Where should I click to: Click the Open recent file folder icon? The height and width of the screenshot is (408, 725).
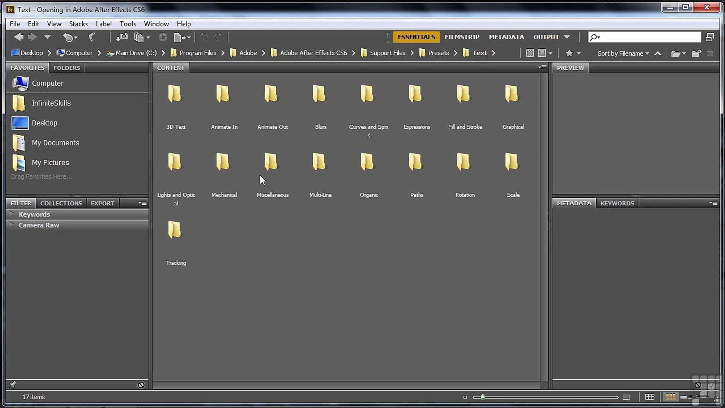(676, 53)
